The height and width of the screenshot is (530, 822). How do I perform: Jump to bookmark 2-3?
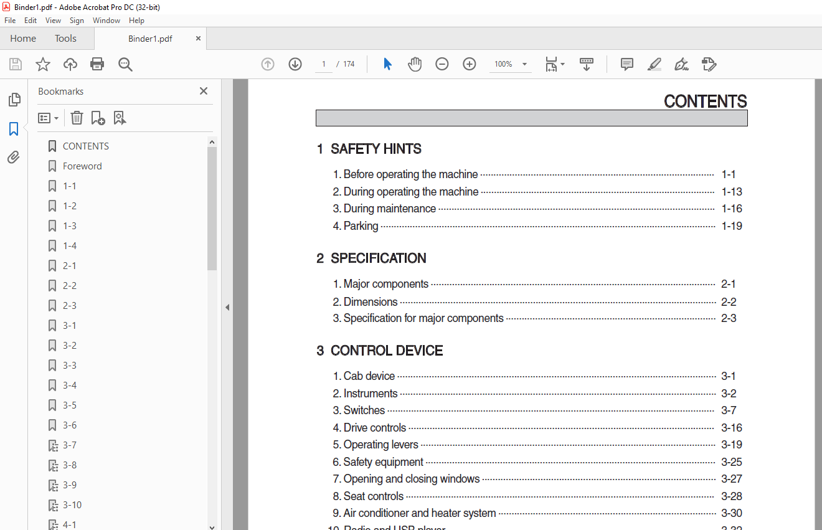click(70, 306)
